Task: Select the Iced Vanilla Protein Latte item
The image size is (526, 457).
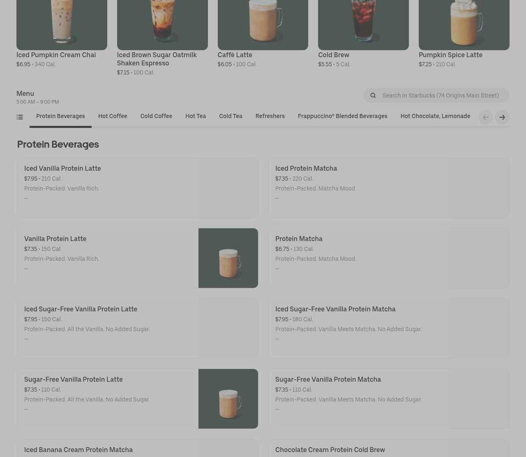Action: (x=138, y=188)
